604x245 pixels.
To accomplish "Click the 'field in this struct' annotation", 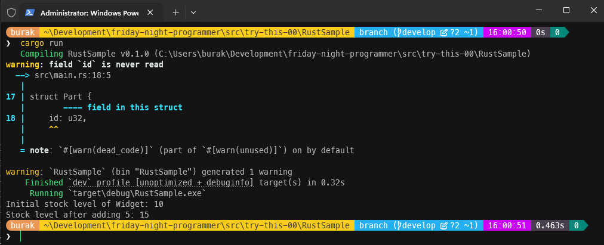I will click(x=134, y=108).
